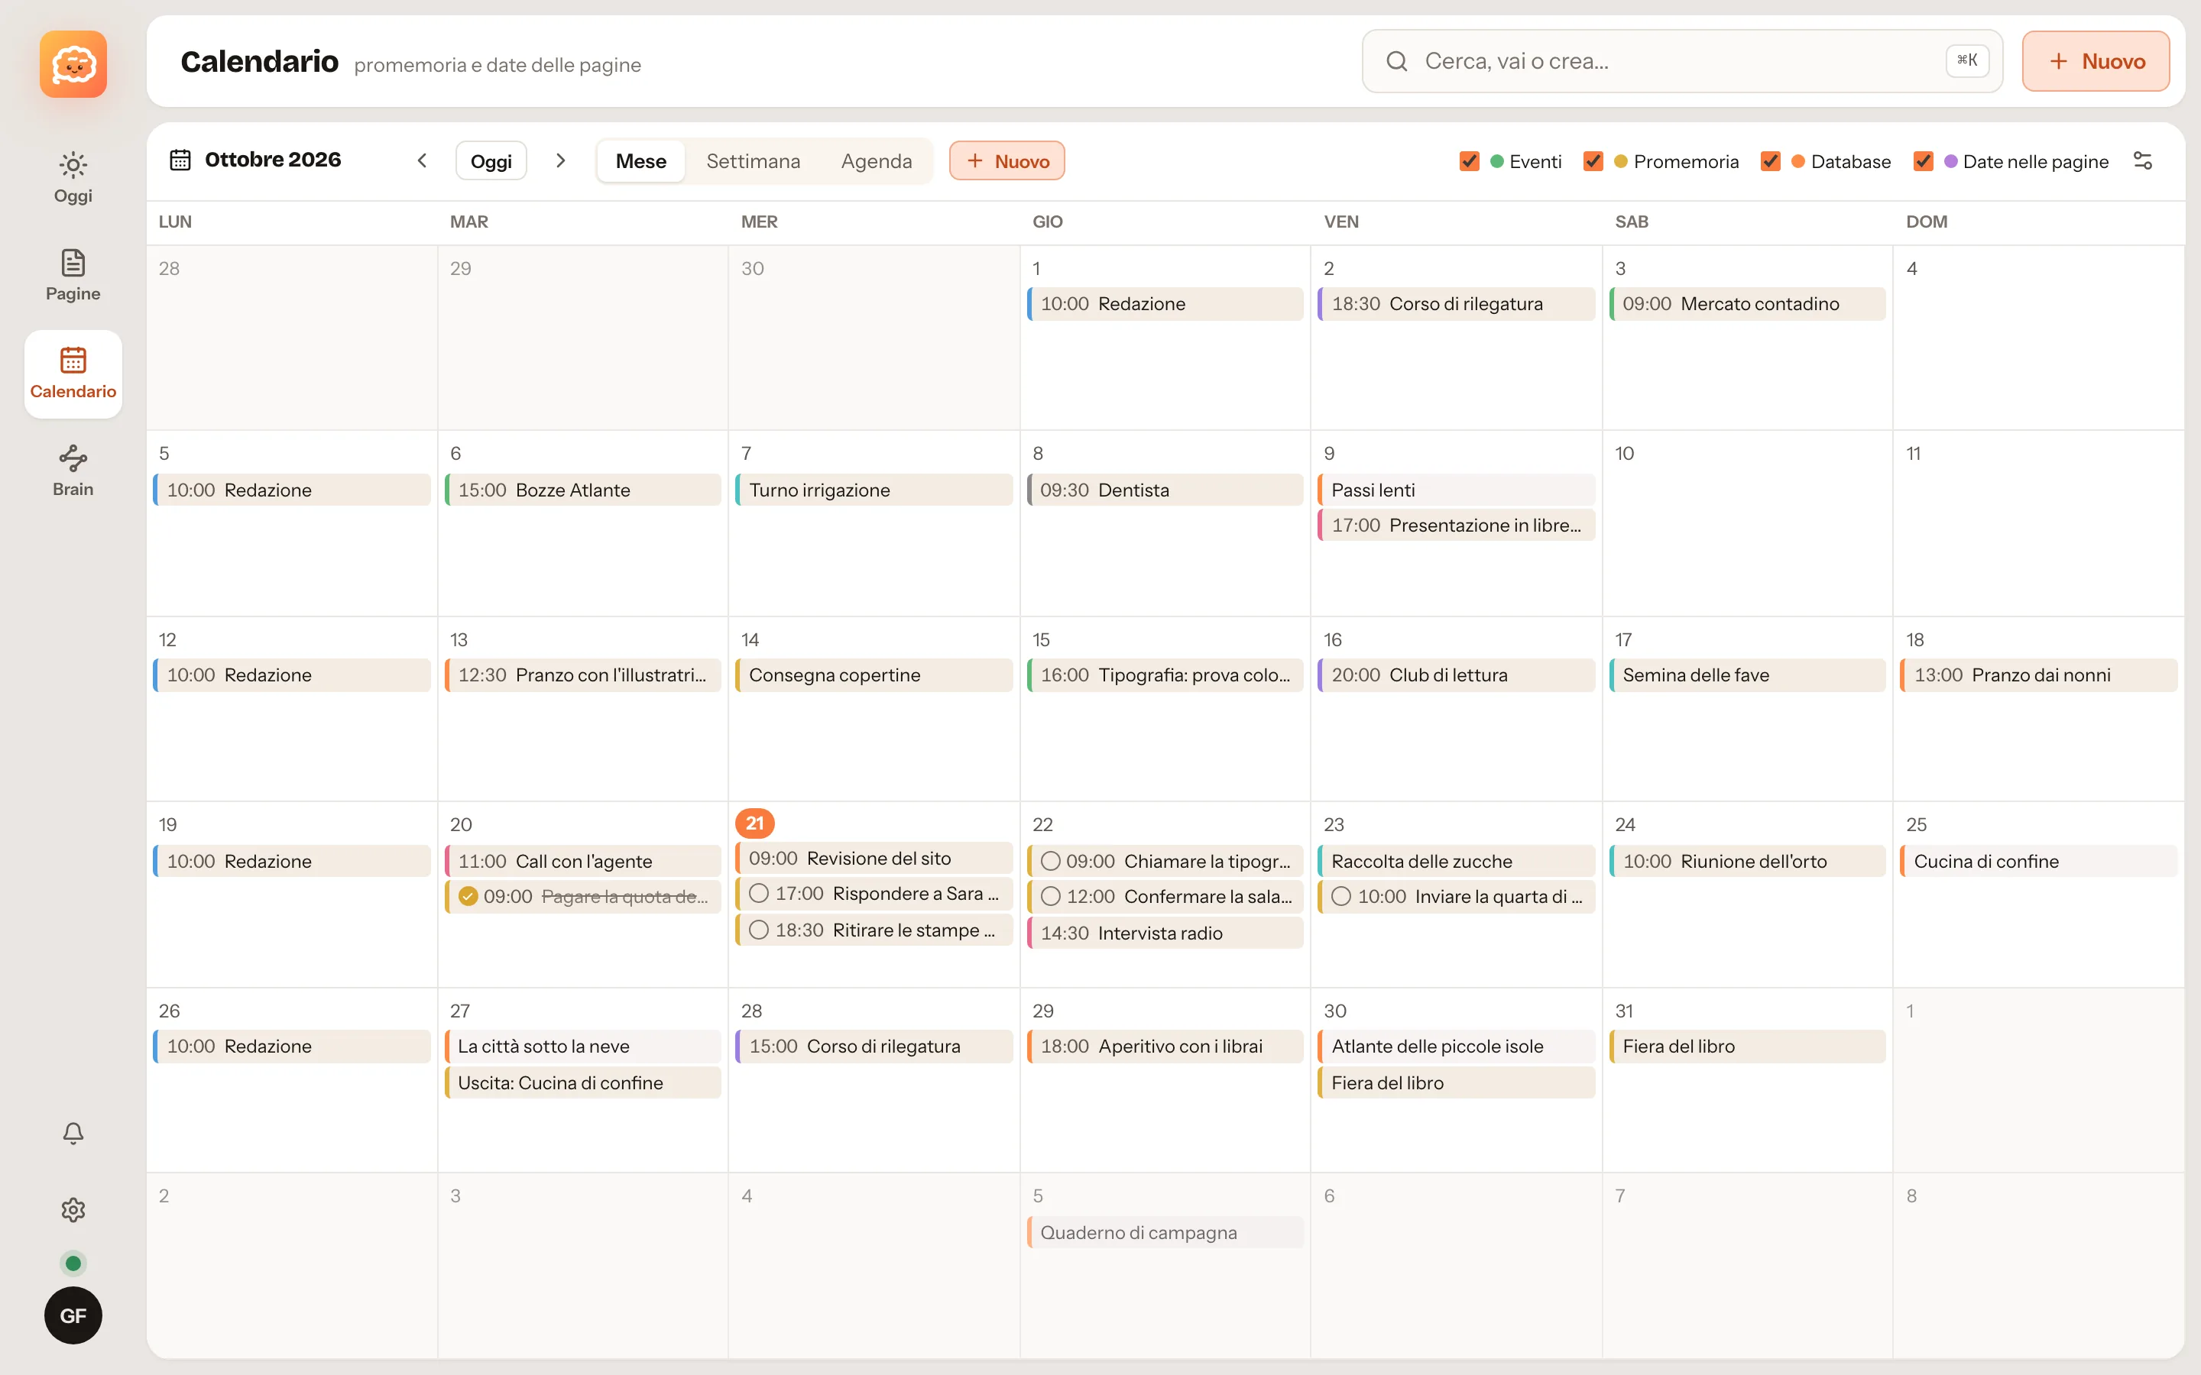Switch to the Agenda view tab

(876, 161)
